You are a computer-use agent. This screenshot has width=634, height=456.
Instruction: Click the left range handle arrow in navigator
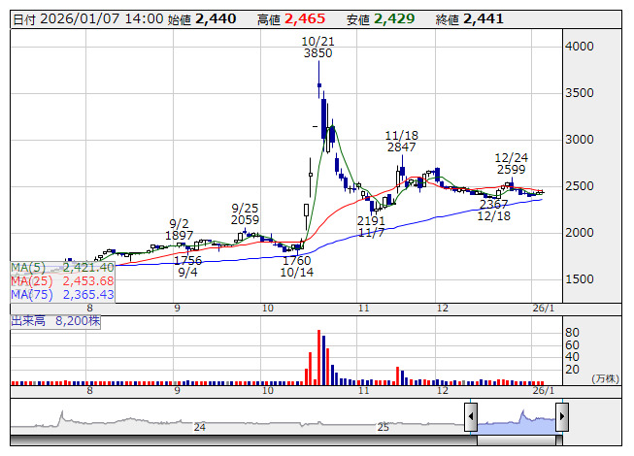click(470, 418)
